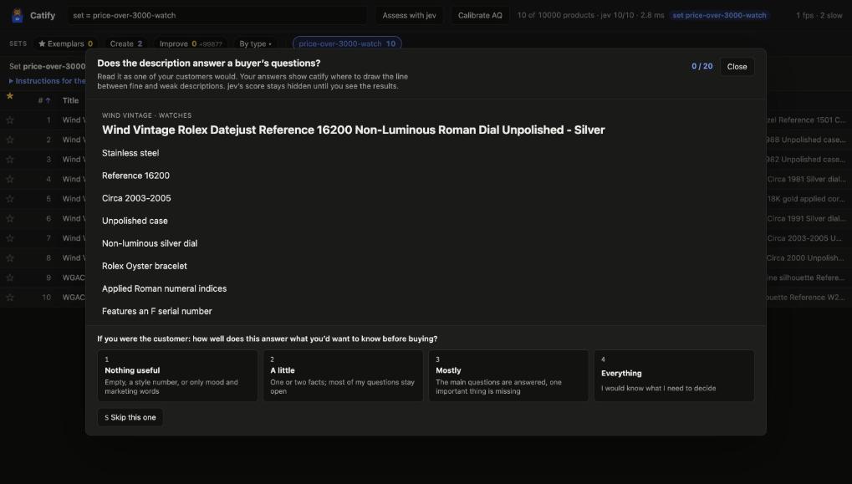Click the 'Applied Roman numeral indices' line

(x=164, y=289)
